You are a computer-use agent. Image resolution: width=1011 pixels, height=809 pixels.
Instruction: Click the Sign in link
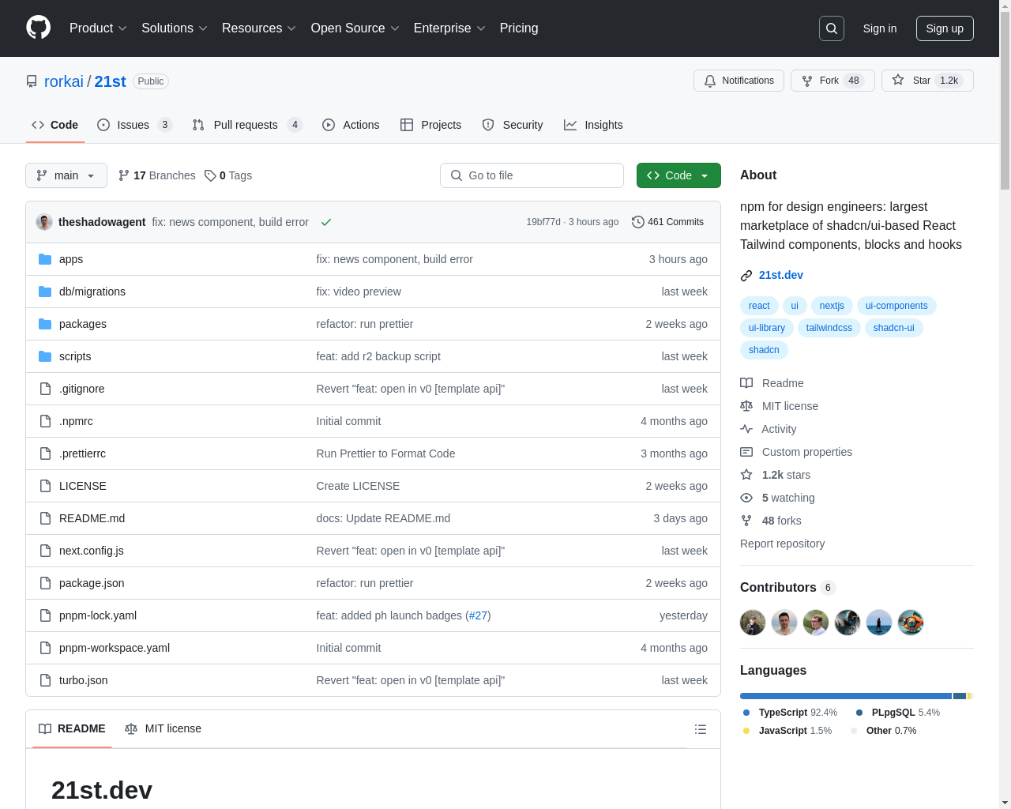tap(880, 28)
